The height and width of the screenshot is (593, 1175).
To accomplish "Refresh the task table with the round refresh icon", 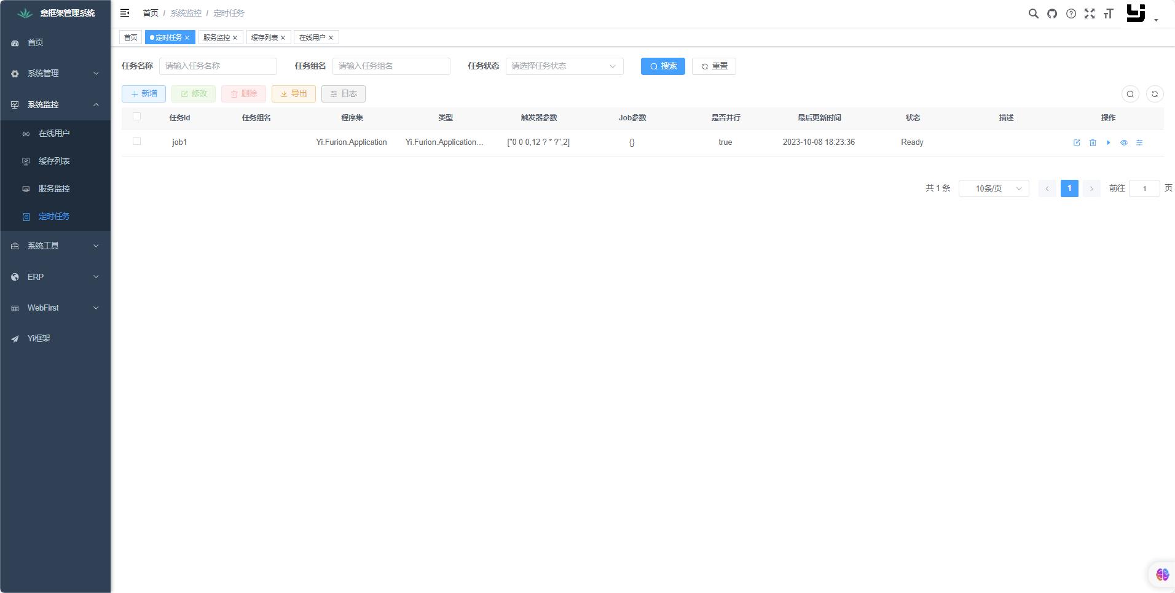I will (x=1155, y=94).
